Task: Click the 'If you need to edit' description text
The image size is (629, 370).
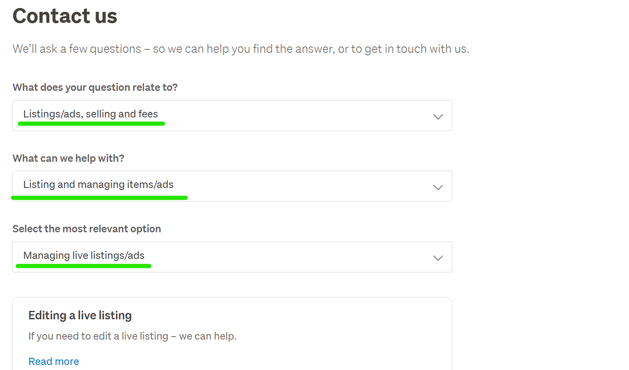Action: point(132,336)
